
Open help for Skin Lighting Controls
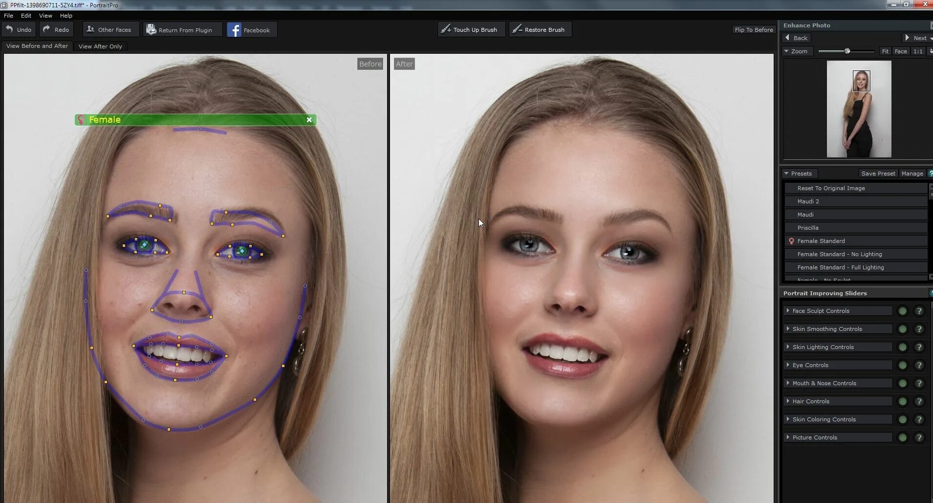pyautogui.click(x=919, y=347)
